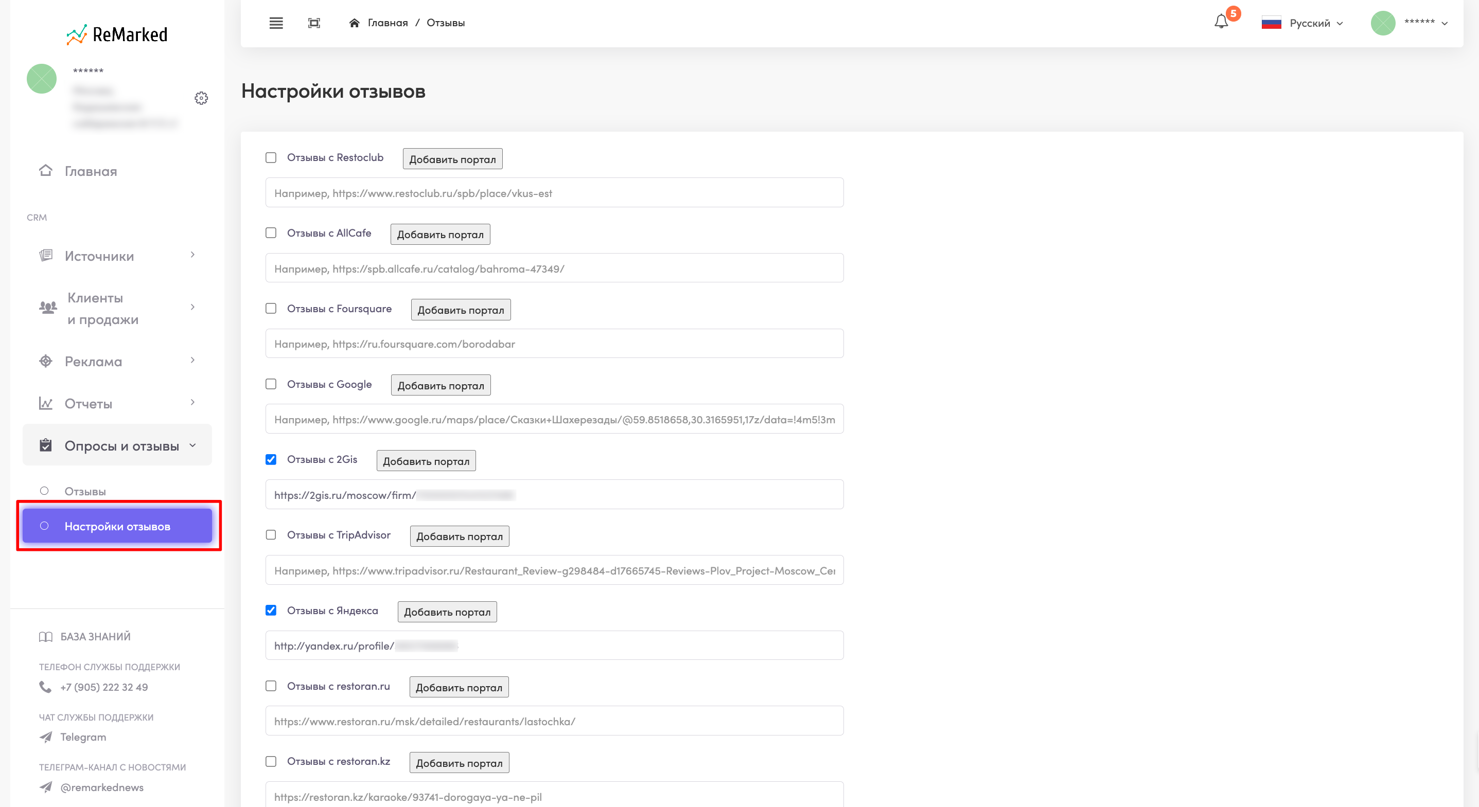1479x807 pixels.
Task: Select Отзывы submenu item
Action: click(85, 491)
